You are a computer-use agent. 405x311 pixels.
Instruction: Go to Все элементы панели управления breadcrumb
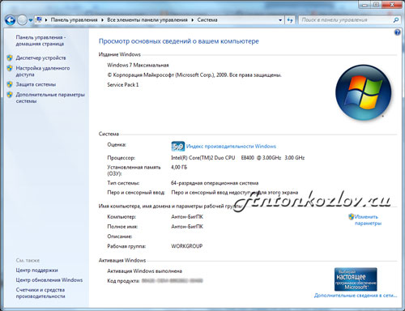point(147,20)
